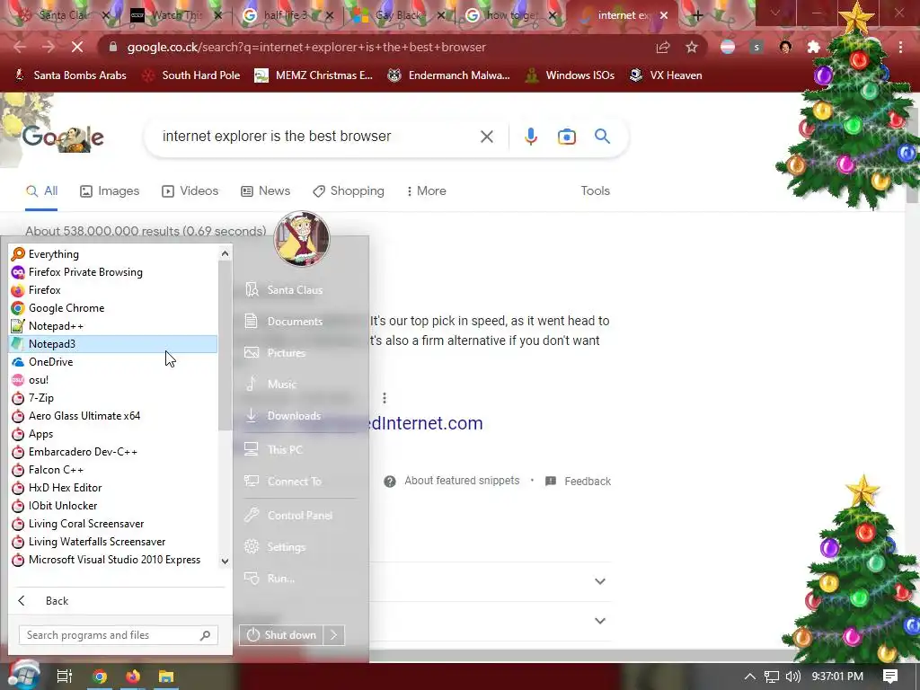Screen dimensions: 920x690
Task: Open Task View on the taskbar
Action: (64, 677)
